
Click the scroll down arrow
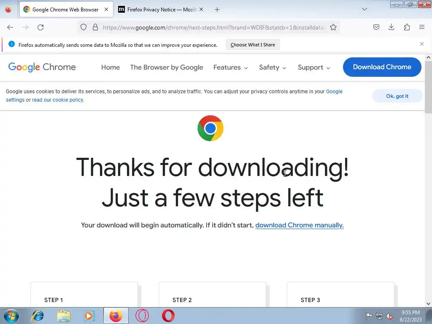[x=428, y=304]
